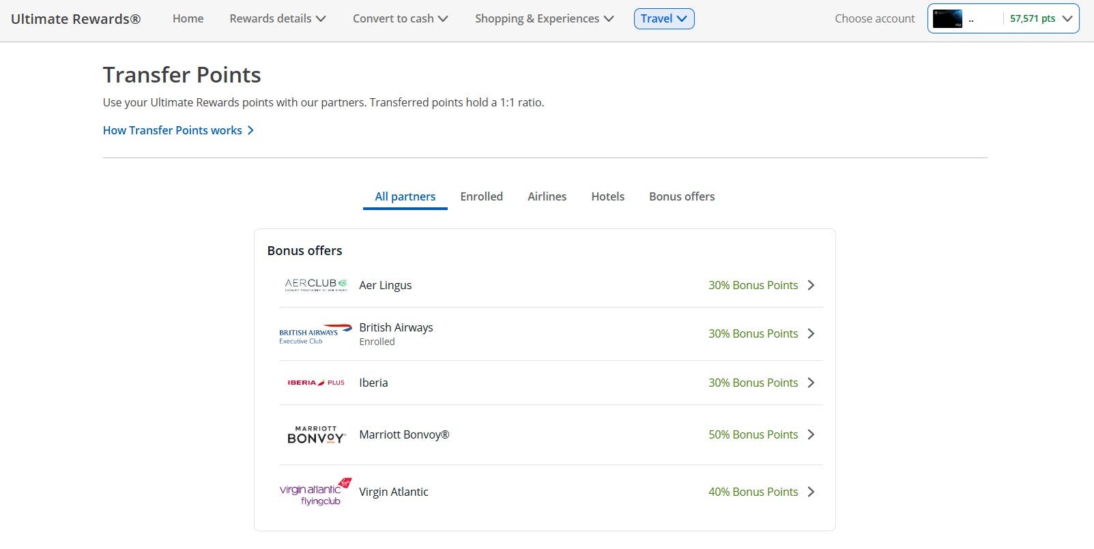The height and width of the screenshot is (549, 1094).
Task: Expand the account selector showing 57,571 pts
Action: [1067, 19]
